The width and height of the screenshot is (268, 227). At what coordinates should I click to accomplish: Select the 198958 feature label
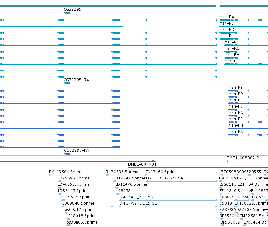tap(123, 191)
